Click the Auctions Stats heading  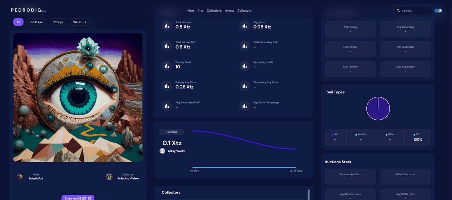pos(338,162)
